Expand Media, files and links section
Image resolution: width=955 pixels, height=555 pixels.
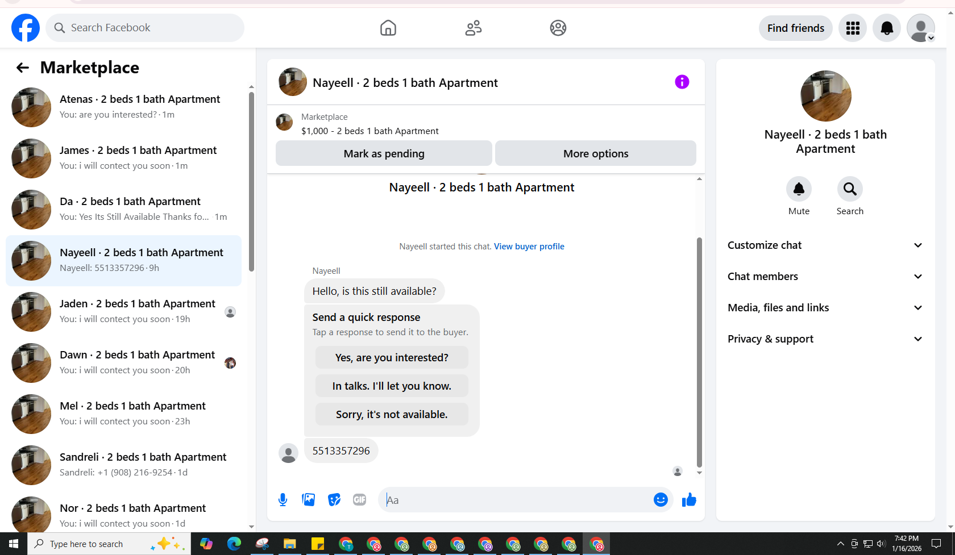[x=825, y=308]
